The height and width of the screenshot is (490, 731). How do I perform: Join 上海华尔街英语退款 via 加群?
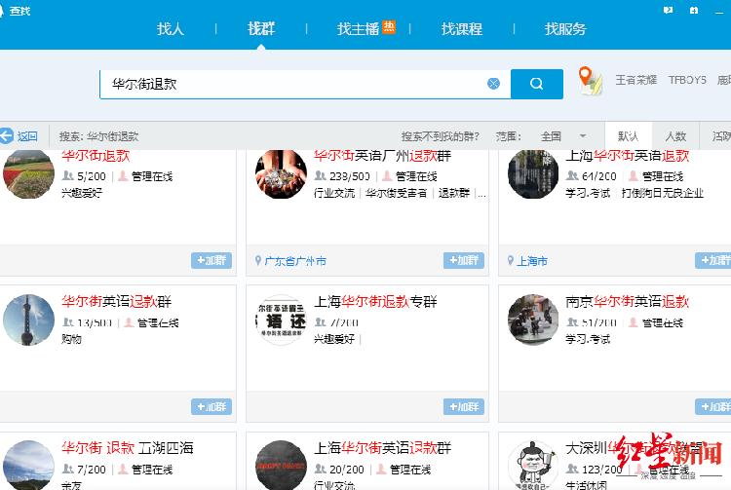coord(713,260)
